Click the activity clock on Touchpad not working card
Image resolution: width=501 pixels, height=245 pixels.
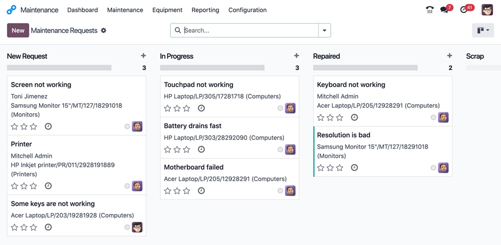pos(201,108)
